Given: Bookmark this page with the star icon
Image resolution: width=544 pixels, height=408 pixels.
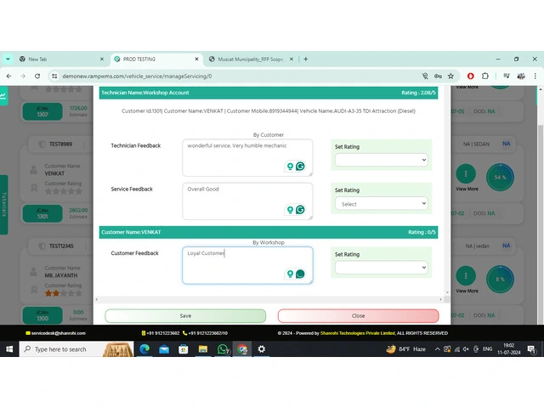Looking at the screenshot, I should pos(451,76).
